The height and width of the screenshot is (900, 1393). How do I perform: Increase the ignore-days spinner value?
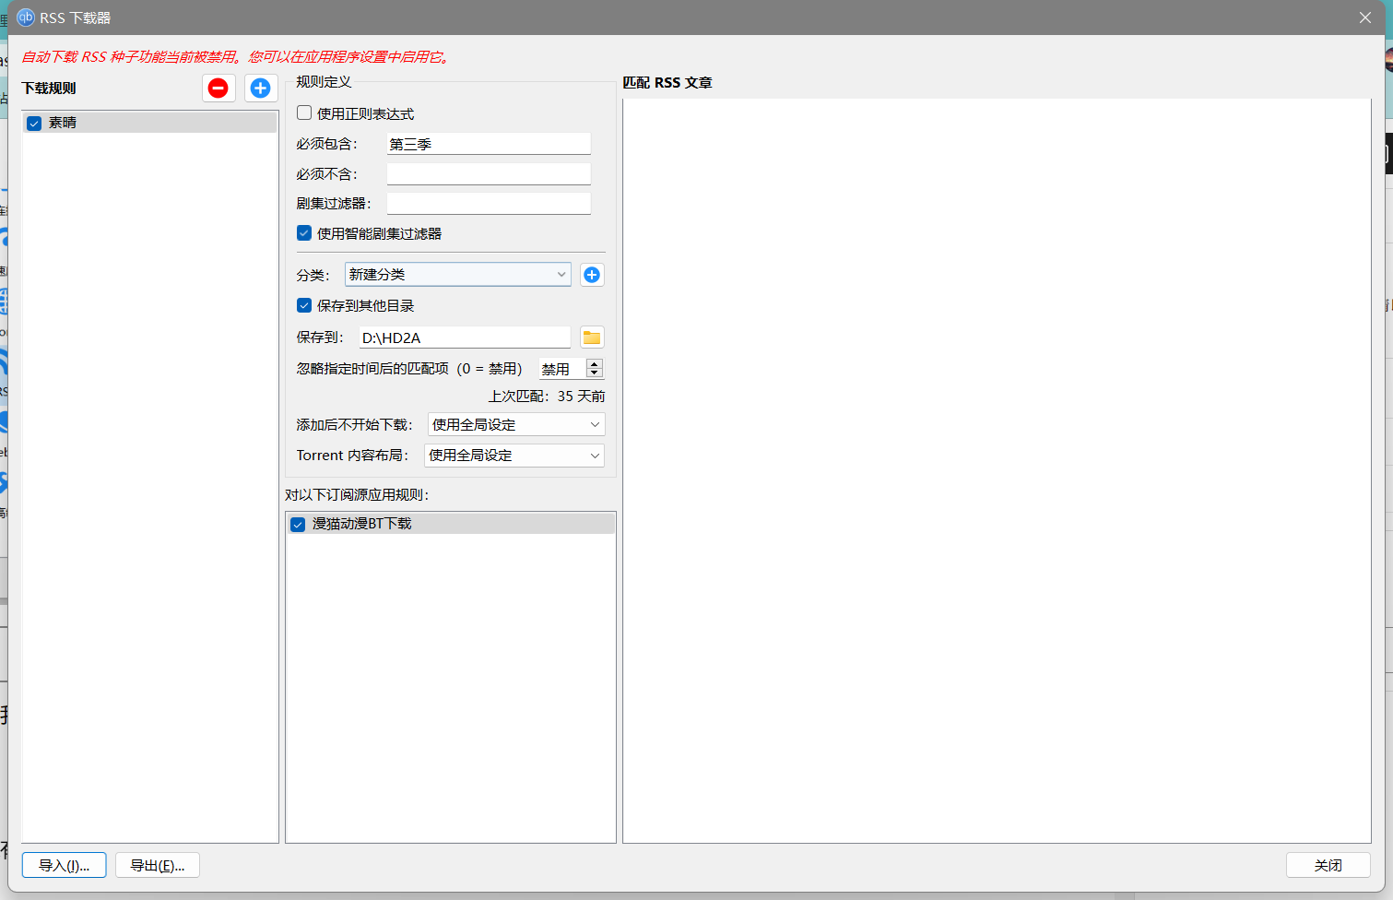point(595,364)
